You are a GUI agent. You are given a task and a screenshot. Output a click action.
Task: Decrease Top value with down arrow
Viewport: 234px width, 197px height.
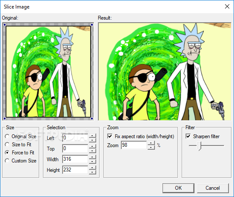coord(92,151)
